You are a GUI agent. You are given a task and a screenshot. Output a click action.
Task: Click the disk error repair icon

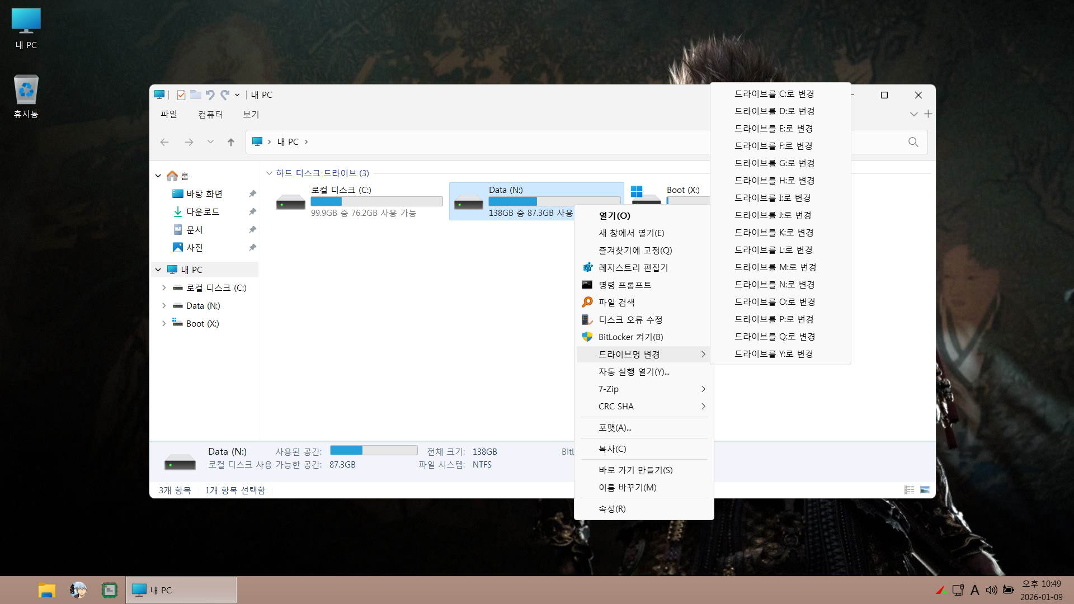tap(587, 319)
